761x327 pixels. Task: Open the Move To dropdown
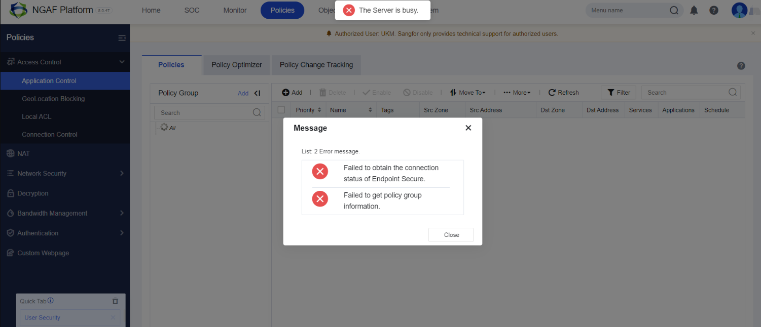coord(467,93)
